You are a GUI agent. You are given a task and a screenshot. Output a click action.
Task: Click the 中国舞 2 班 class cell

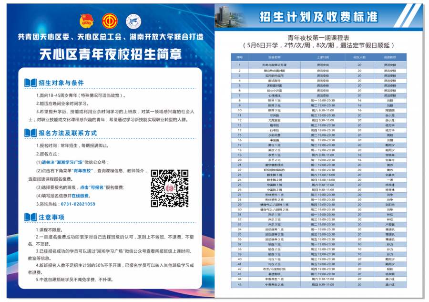(x=275, y=190)
